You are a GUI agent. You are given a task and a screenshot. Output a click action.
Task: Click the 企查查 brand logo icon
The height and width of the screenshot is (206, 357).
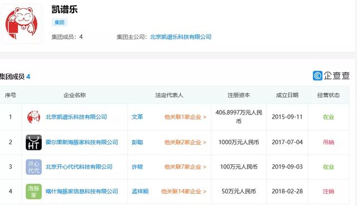coord(317,76)
